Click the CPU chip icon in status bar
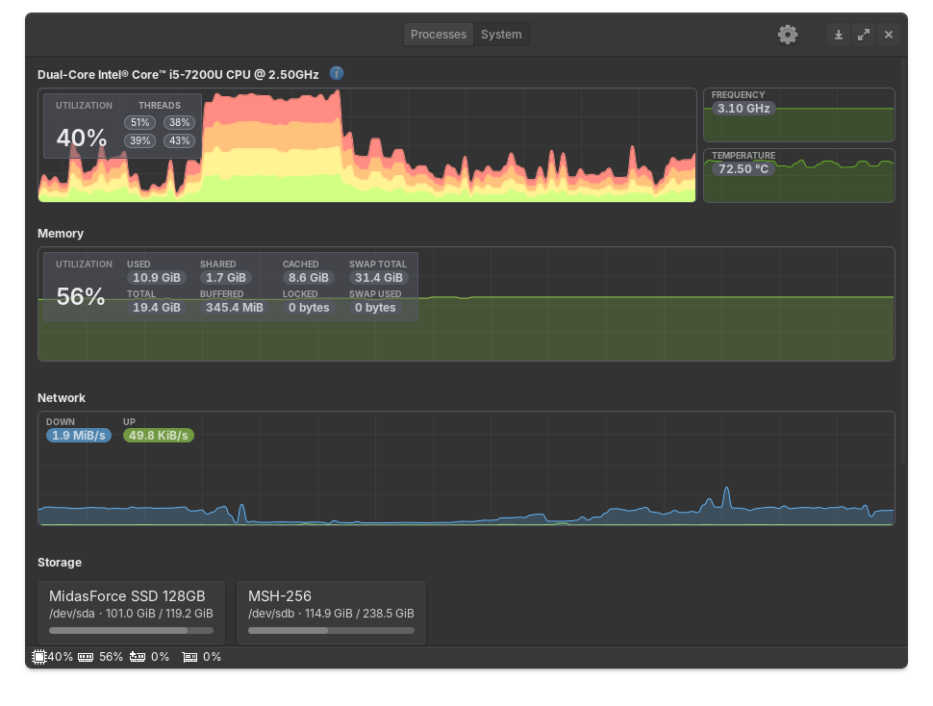The height and width of the screenshot is (706, 933). pos(39,657)
